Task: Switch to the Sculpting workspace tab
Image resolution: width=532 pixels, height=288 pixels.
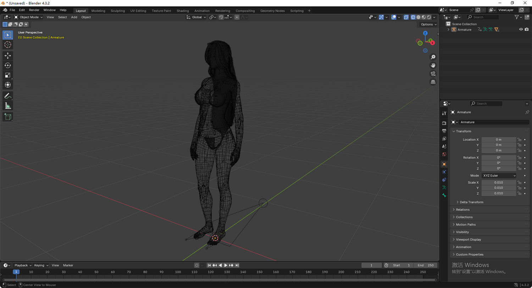Action: 118,11
